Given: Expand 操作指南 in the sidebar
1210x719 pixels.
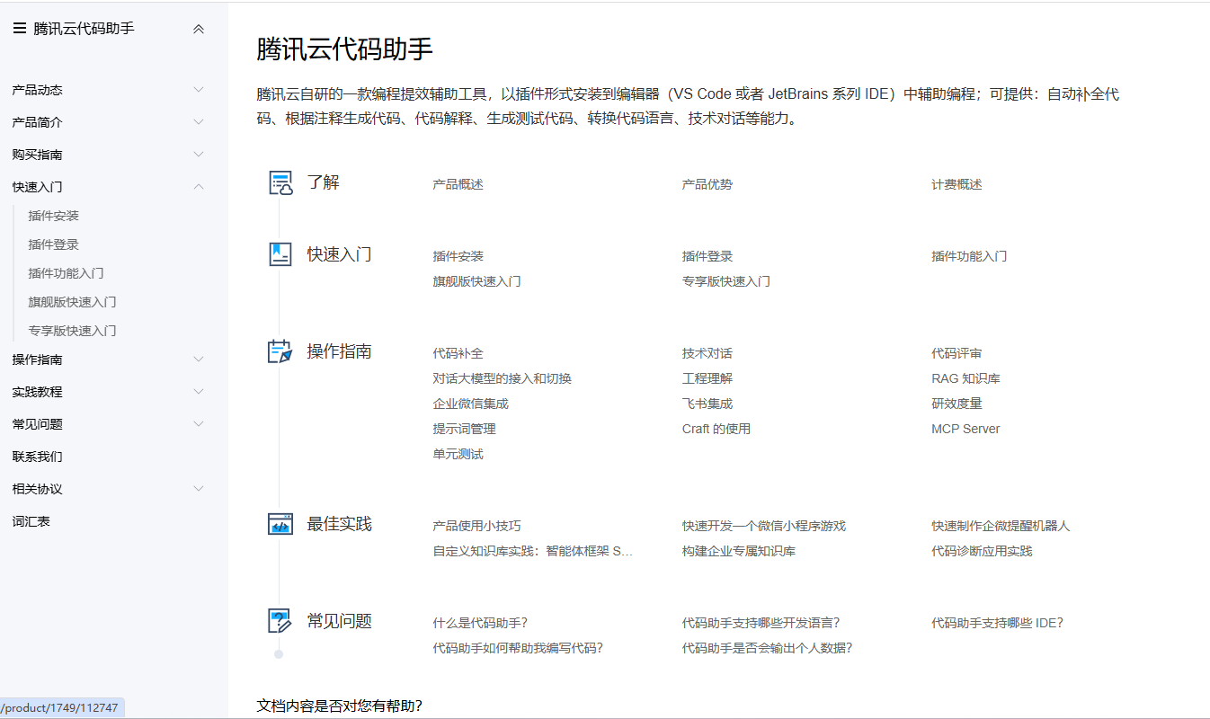Looking at the screenshot, I should click(x=199, y=359).
